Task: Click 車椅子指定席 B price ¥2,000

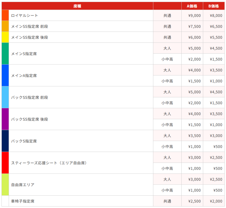Action: [x=216, y=201]
